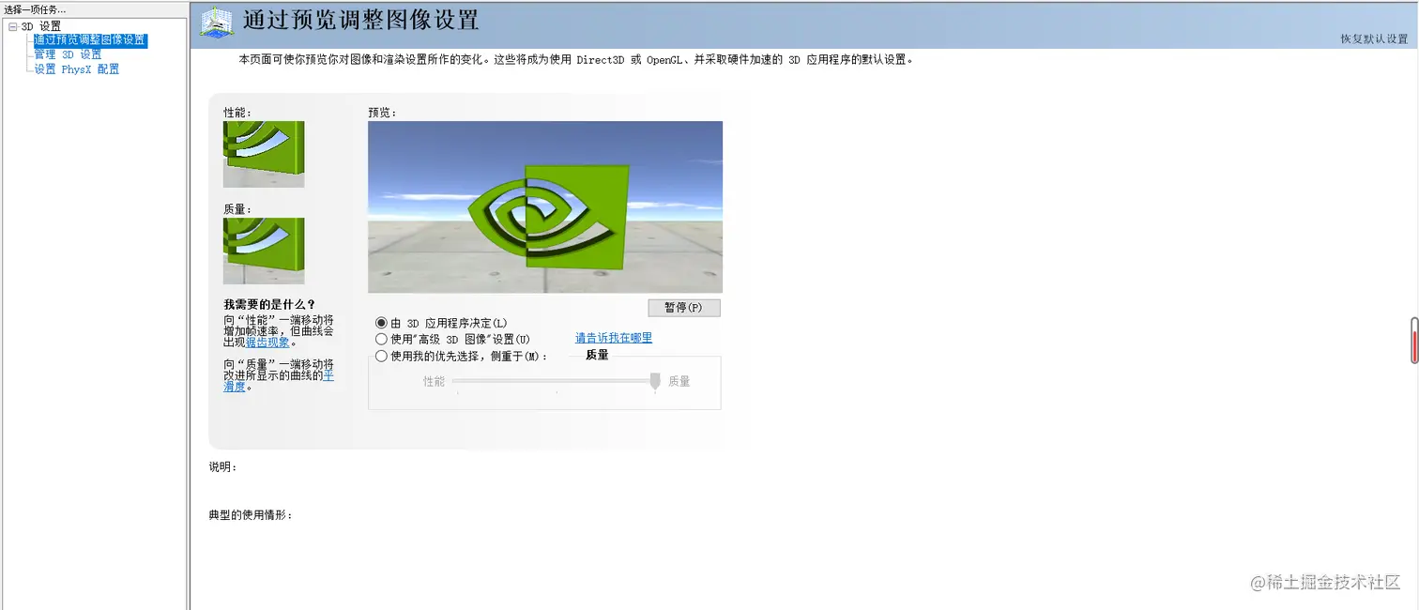Open the 锯齿现象 link
Viewport: 1419px width, 610px height.
pyautogui.click(x=267, y=343)
